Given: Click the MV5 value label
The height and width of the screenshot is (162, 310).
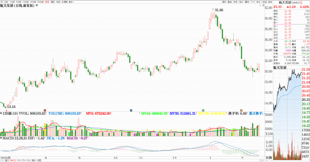Looking at the screenshot, I should point(98,113).
